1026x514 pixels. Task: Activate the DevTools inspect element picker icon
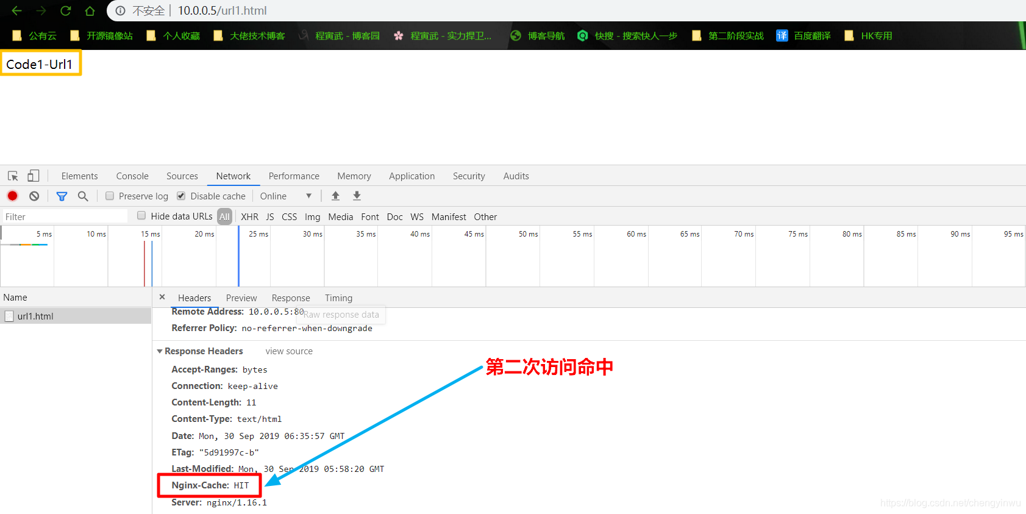tap(13, 176)
